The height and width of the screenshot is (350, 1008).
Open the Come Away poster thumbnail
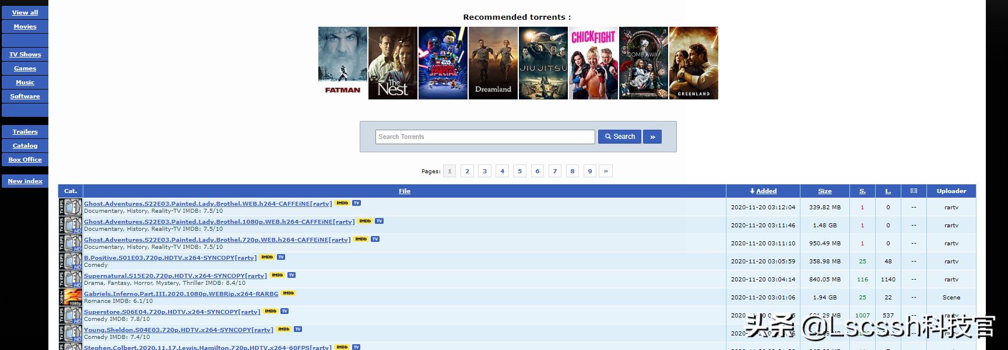click(644, 63)
